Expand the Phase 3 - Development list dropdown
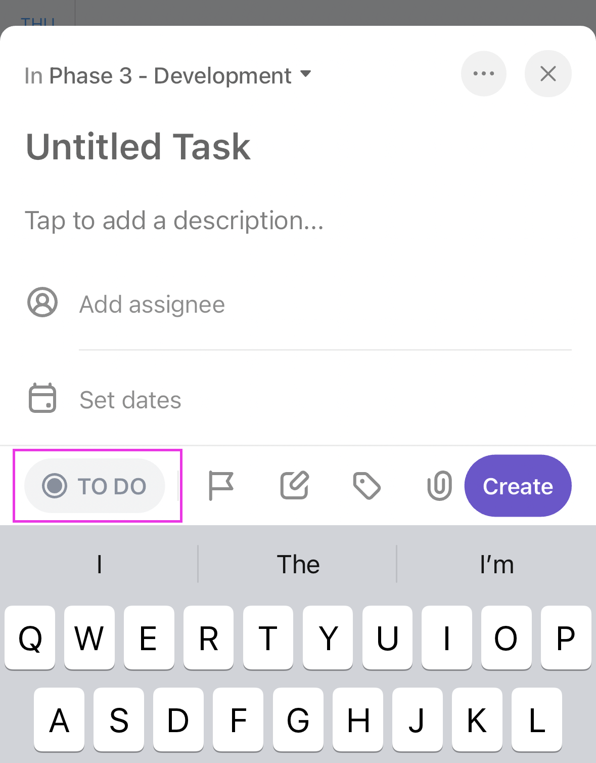Image resolution: width=596 pixels, height=763 pixels. [305, 74]
